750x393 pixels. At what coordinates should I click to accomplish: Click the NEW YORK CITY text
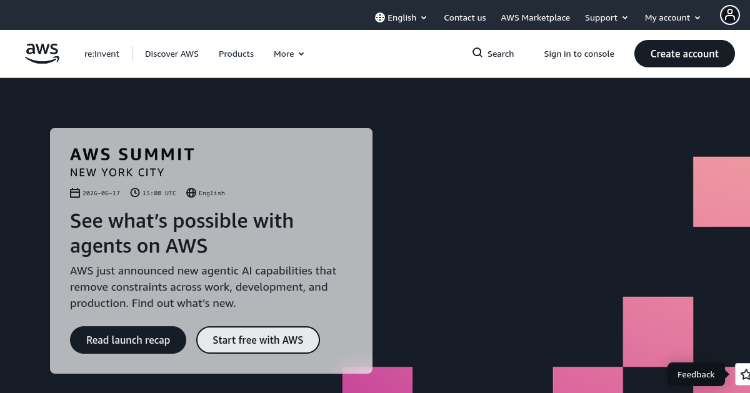click(x=117, y=172)
